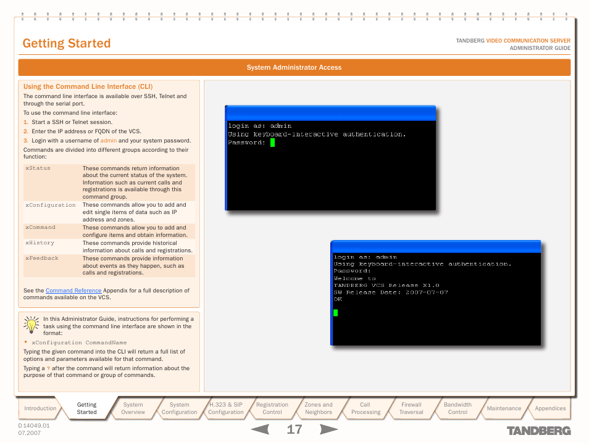Click the Getting Started page heading

(67, 43)
